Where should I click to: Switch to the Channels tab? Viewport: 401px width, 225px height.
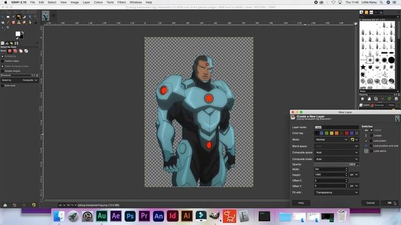(x=378, y=105)
